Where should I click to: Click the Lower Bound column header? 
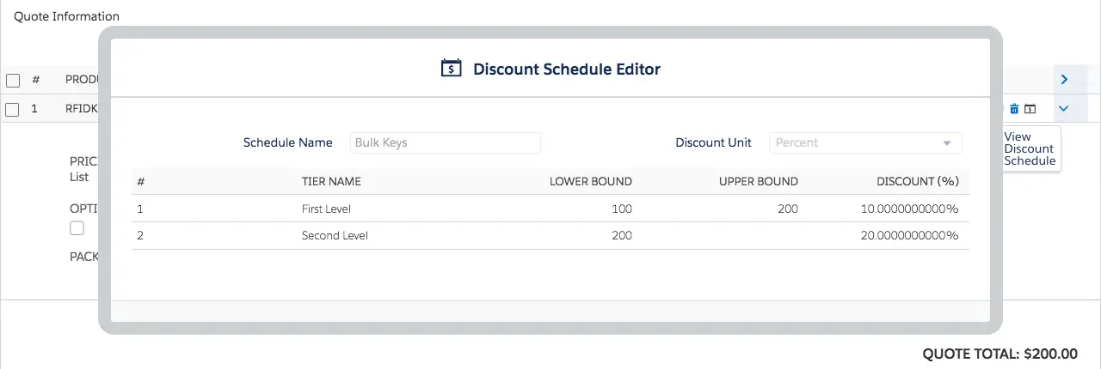pos(591,182)
